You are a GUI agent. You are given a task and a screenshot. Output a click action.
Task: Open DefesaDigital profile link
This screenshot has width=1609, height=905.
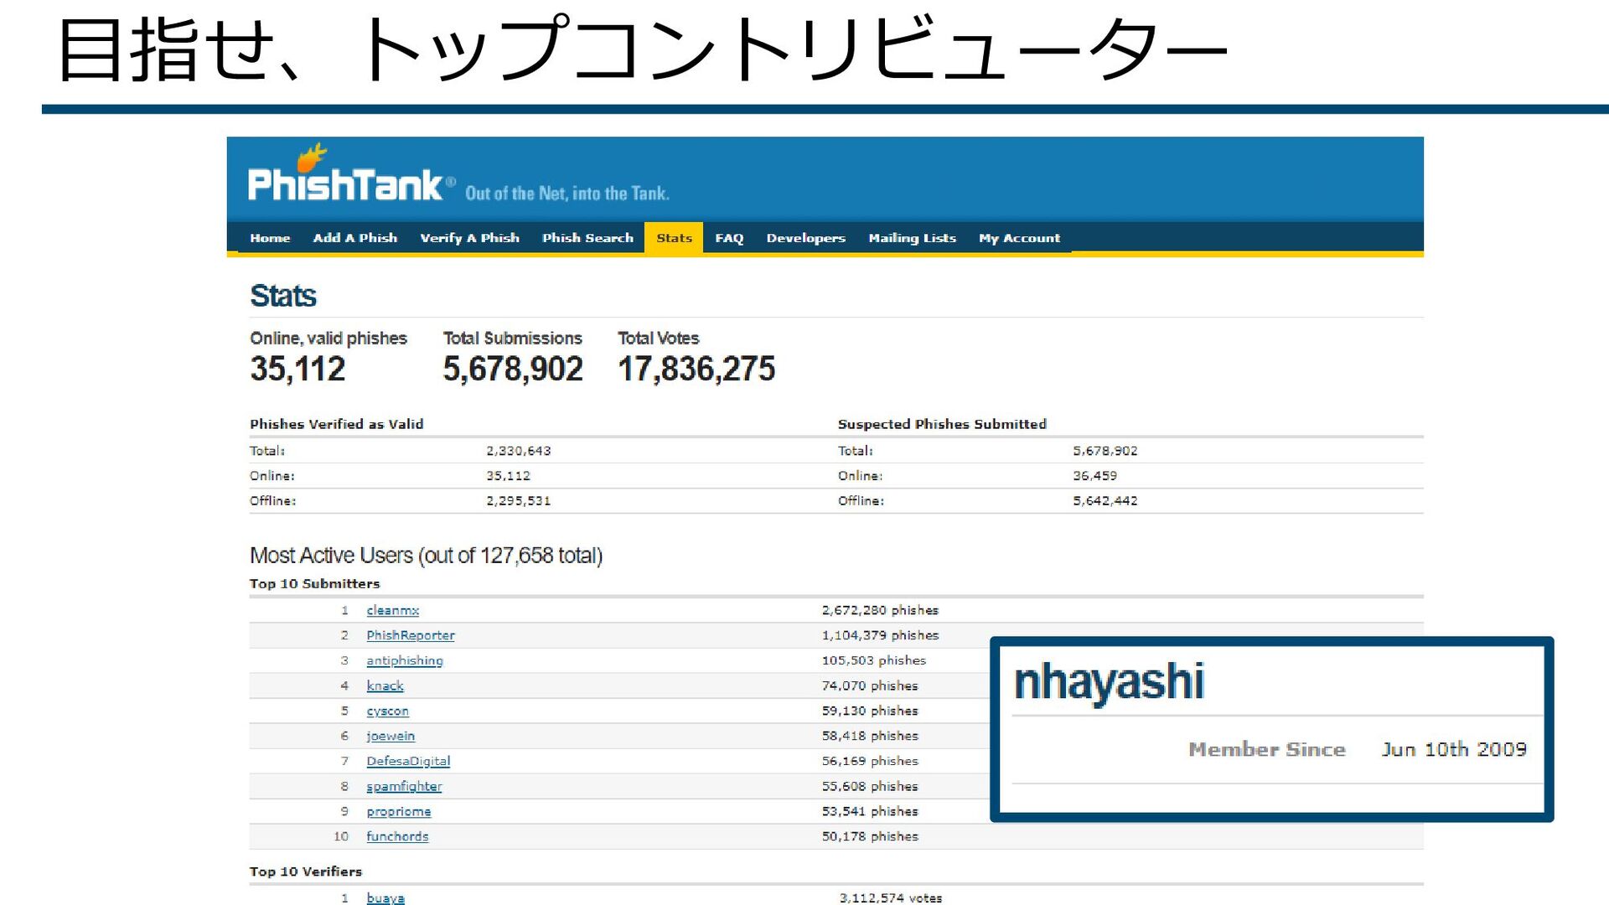coord(408,762)
